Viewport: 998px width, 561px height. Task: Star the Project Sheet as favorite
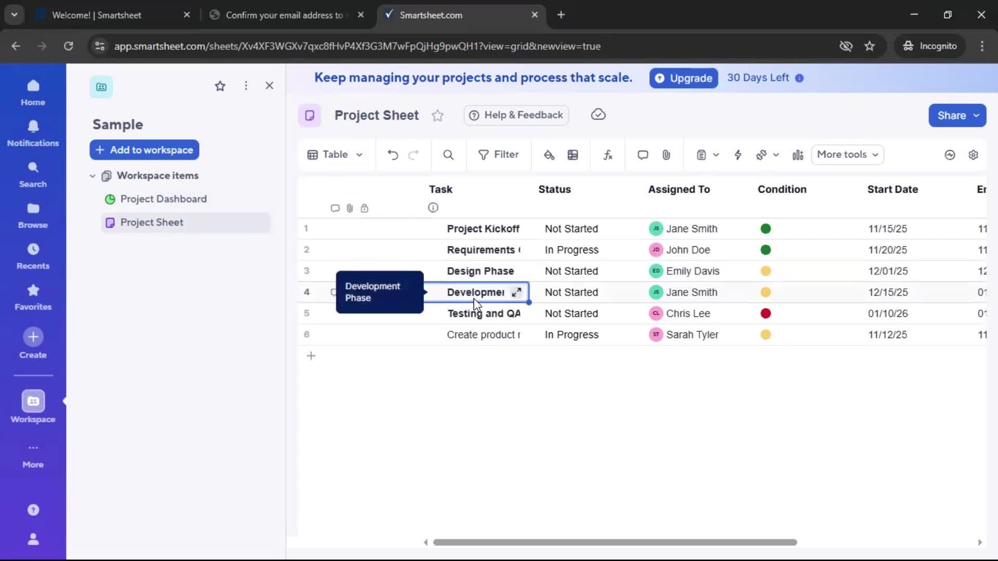coord(438,115)
